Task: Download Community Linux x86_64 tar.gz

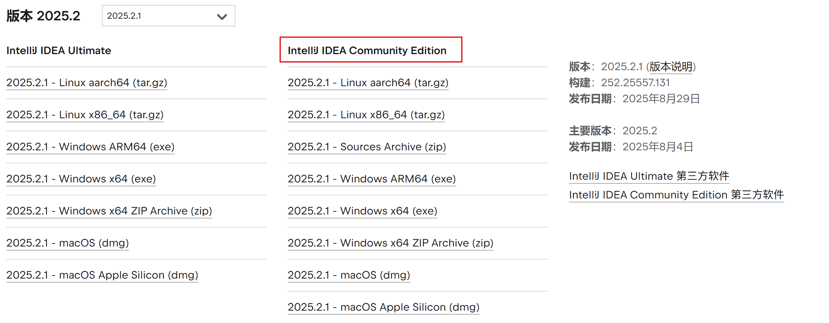Action: (366, 115)
